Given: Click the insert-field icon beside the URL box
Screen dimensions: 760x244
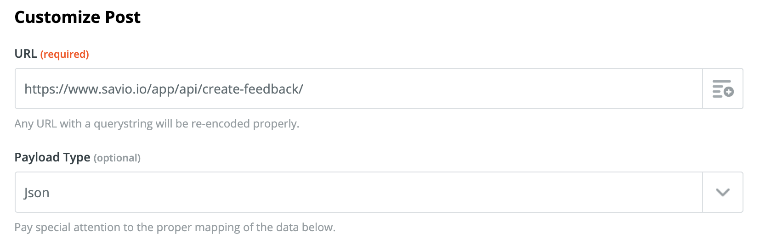Looking at the screenshot, I should point(723,89).
